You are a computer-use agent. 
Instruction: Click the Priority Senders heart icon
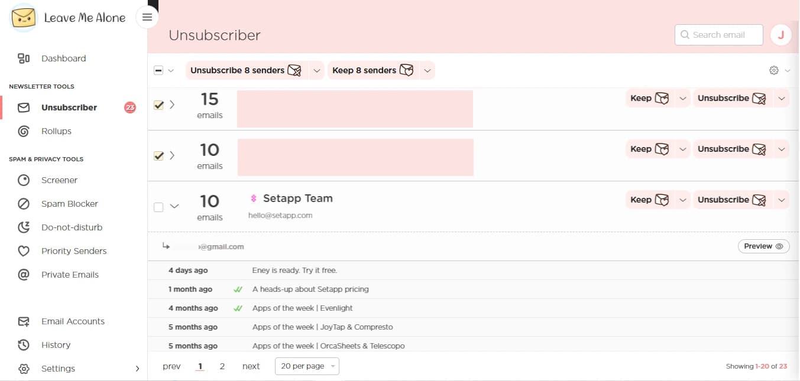point(24,251)
